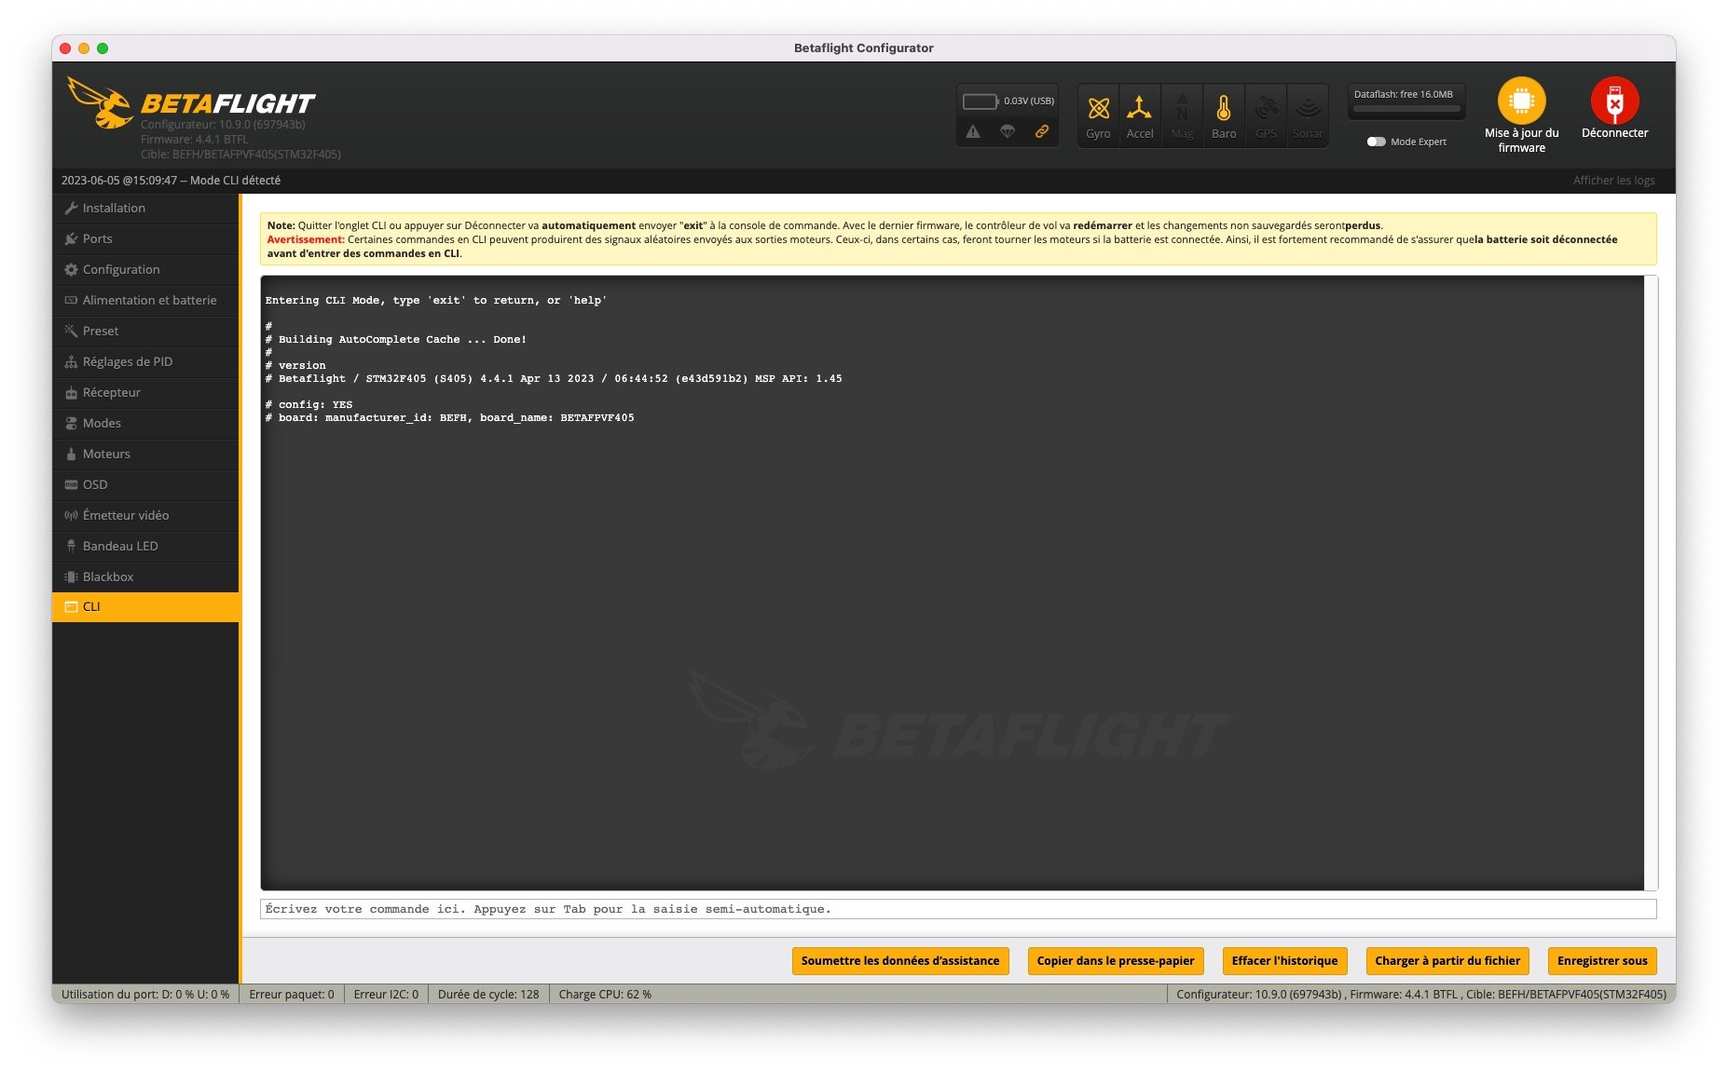
Task: Click the arming warning triangle icon
Action: point(973,131)
